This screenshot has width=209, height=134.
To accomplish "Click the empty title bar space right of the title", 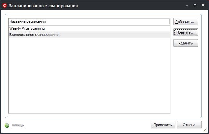I will [132, 6].
